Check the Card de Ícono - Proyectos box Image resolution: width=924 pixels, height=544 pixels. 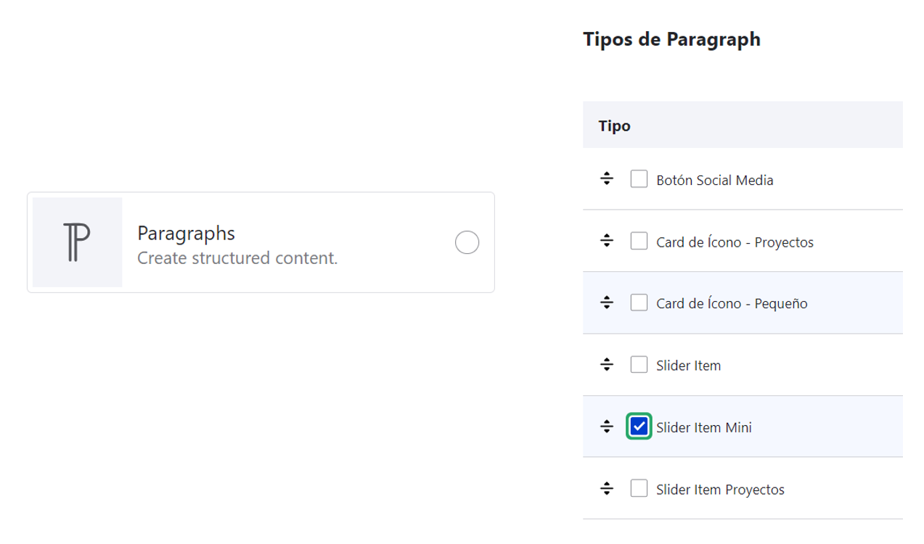pos(639,242)
